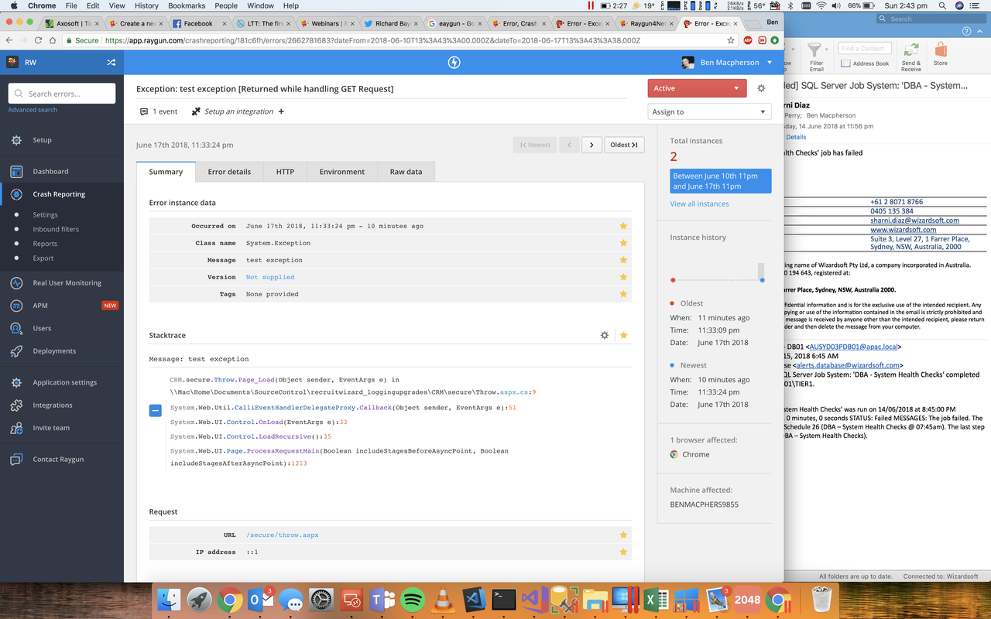Open VLC cone from the Dock
The width and height of the screenshot is (991, 619).
pyautogui.click(x=443, y=600)
